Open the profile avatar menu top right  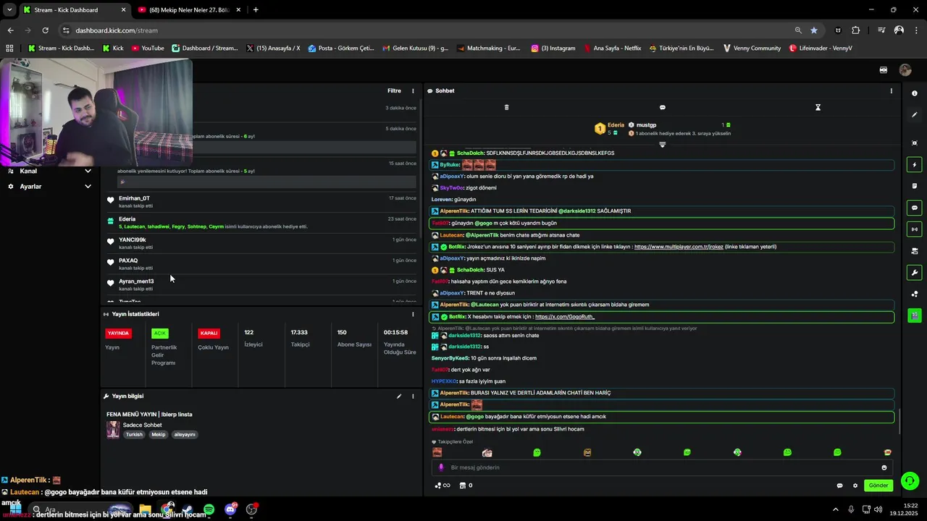(x=905, y=70)
